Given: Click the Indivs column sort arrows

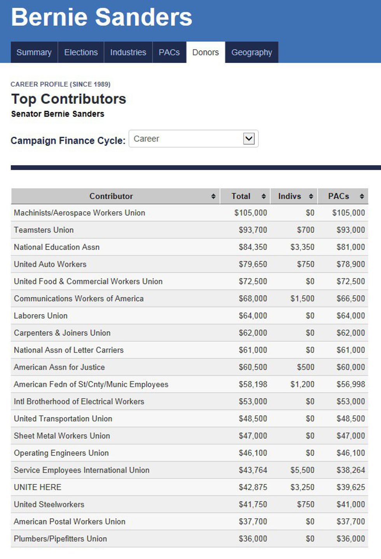Looking at the screenshot, I should pos(311,196).
